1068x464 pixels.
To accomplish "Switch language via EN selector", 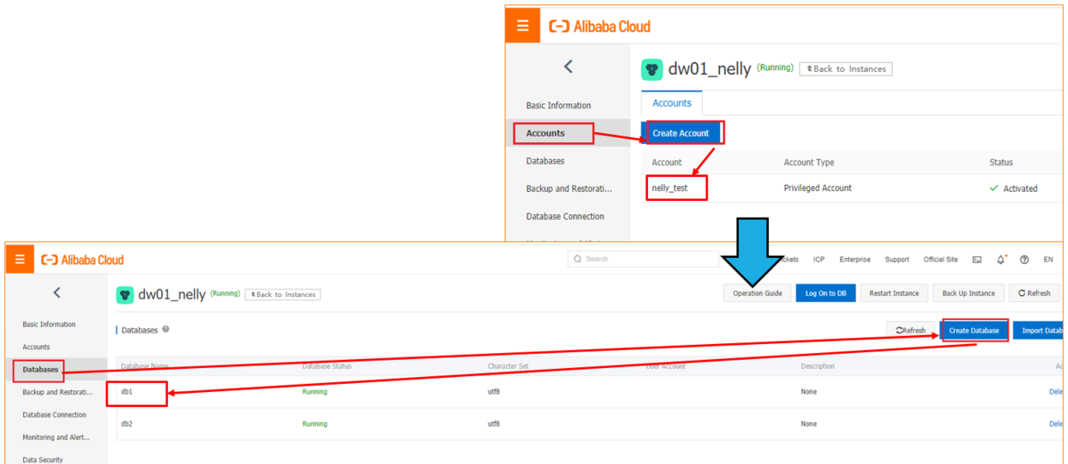I will [1048, 260].
